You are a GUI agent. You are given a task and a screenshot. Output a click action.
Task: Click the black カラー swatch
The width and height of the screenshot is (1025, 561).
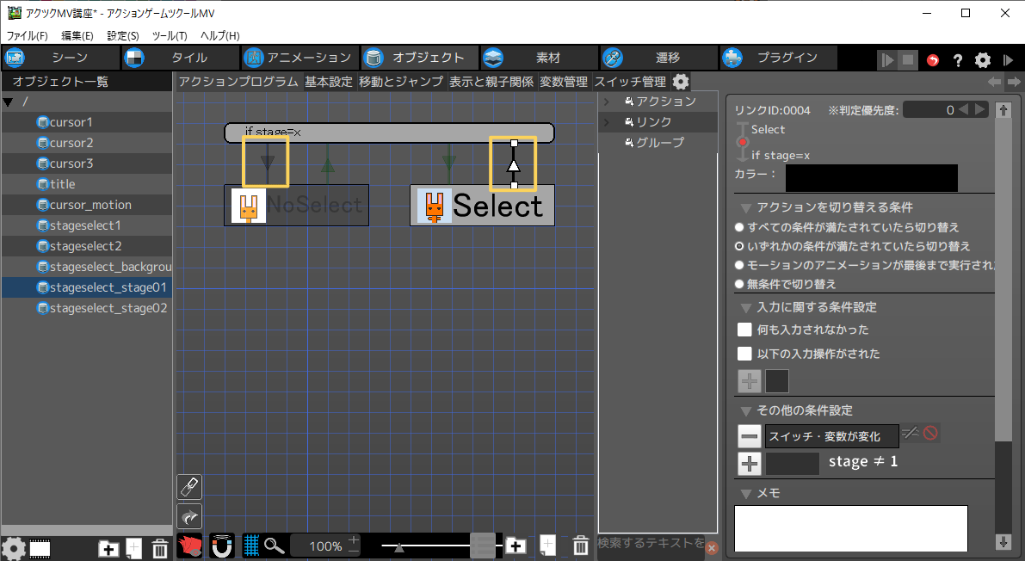[x=871, y=177]
